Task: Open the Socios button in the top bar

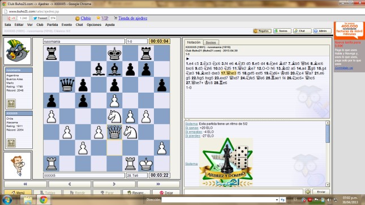Action: click(x=282, y=31)
